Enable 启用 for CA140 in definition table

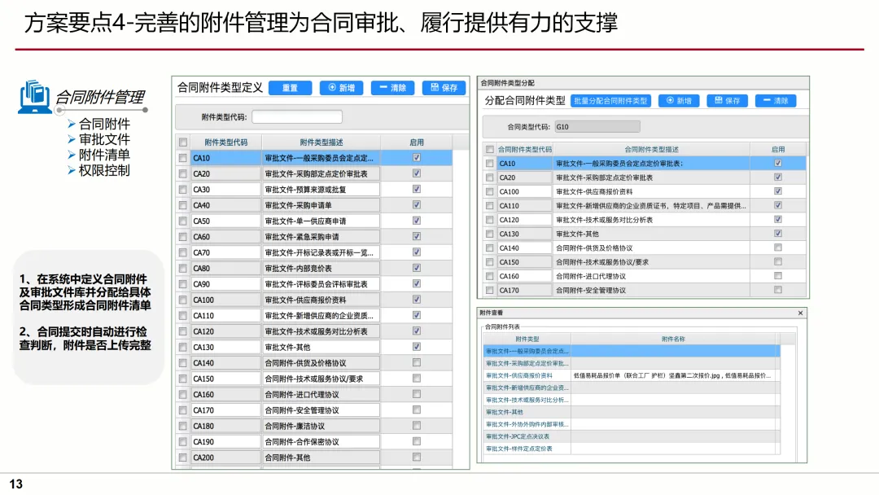(x=417, y=362)
